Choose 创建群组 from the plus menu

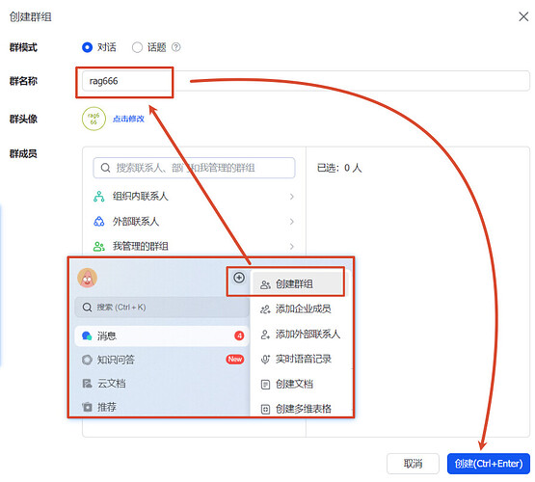pyautogui.click(x=297, y=283)
